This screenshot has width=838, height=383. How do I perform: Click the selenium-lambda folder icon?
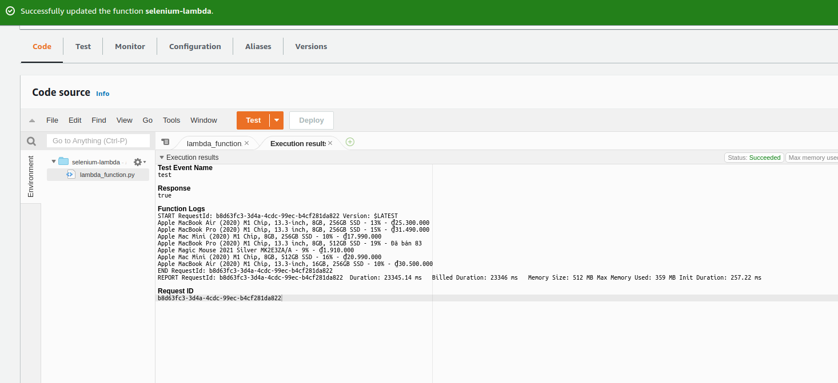[x=63, y=162]
